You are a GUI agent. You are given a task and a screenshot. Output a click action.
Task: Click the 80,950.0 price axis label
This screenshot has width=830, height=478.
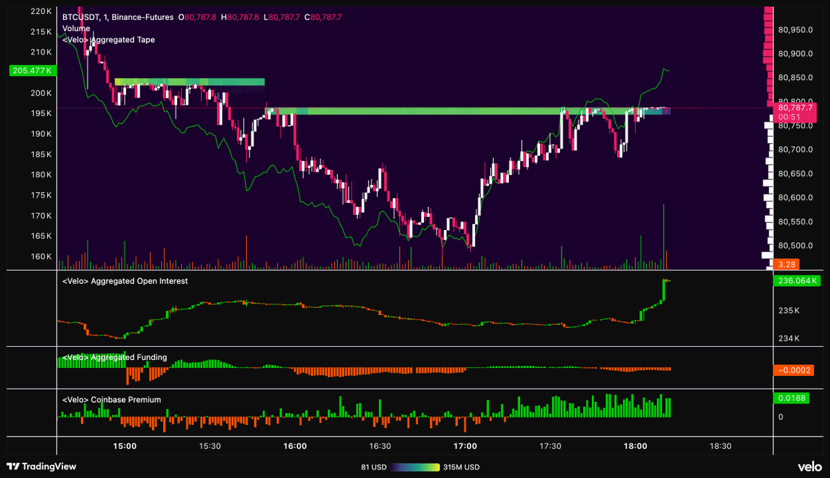[x=795, y=30]
